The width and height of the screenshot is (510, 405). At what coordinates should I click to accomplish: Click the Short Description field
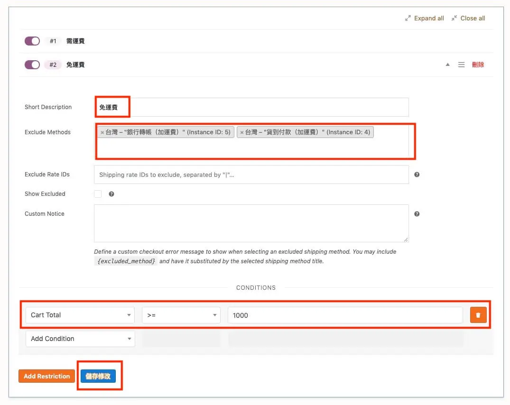coord(251,107)
